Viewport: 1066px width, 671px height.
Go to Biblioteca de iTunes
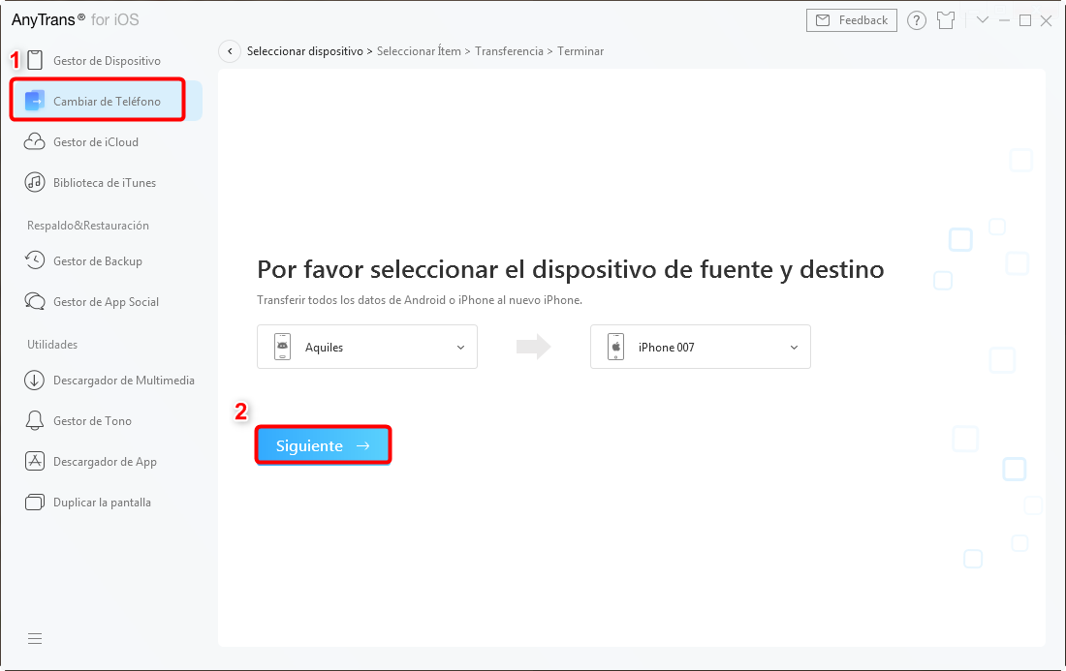[x=107, y=183]
